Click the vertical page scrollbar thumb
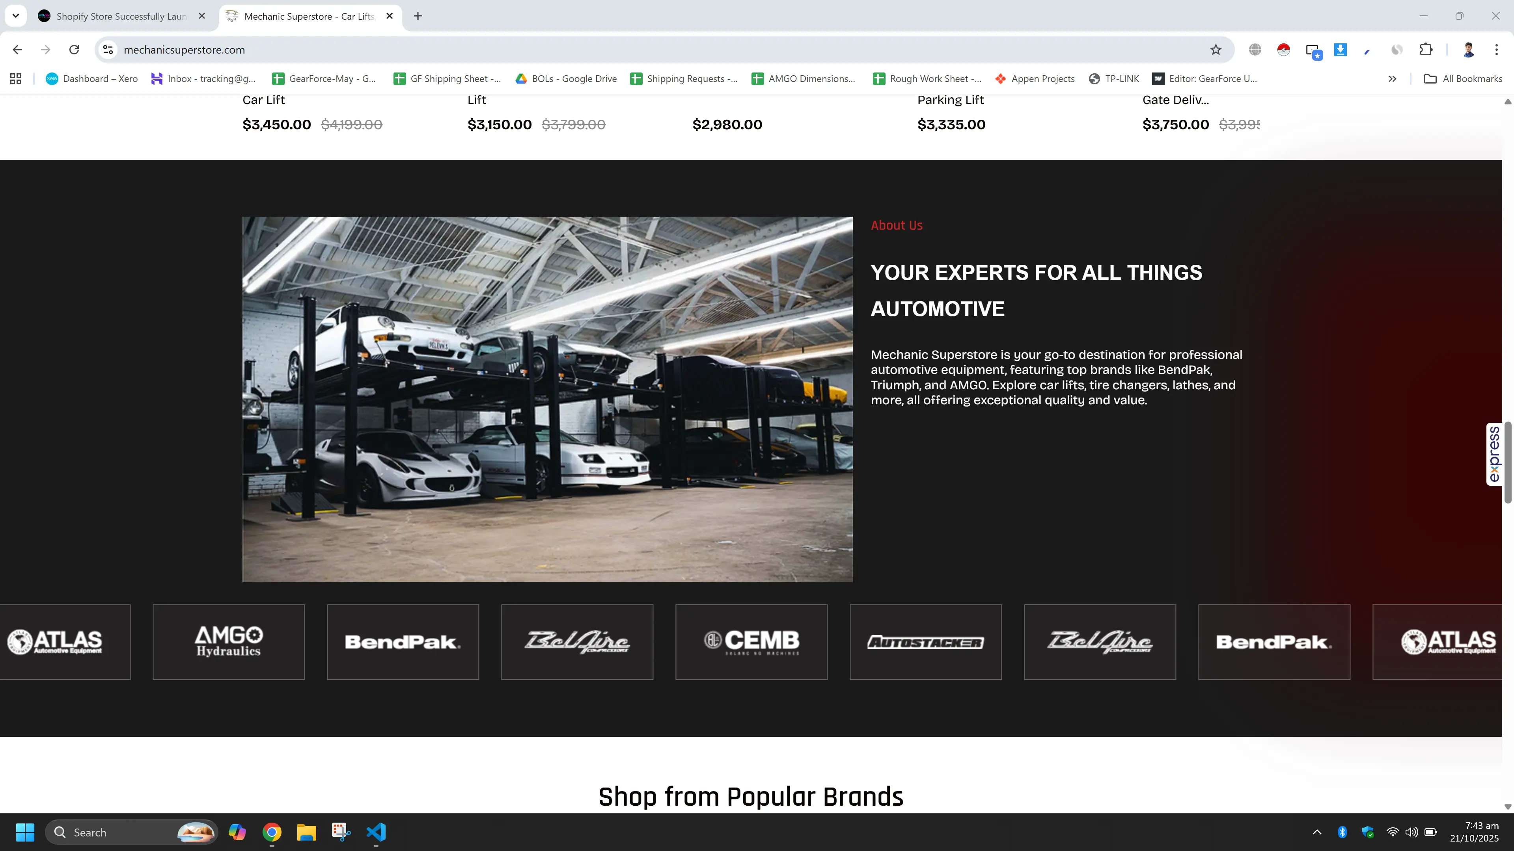This screenshot has height=851, width=1514. tap(1508, 462)
